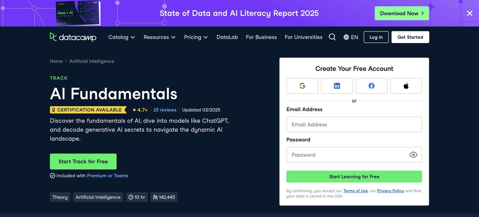Open the search magnifier icon
The height and width of the screenshot is (217, 479).
pos(332,37)
